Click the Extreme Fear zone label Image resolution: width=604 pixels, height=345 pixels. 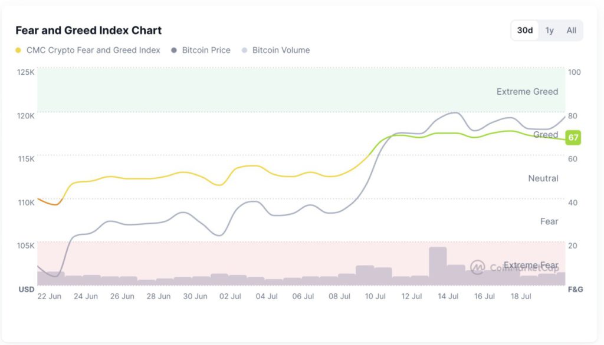click(x=531, y=265)
